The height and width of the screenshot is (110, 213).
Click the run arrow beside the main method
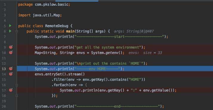pos(10,31)
